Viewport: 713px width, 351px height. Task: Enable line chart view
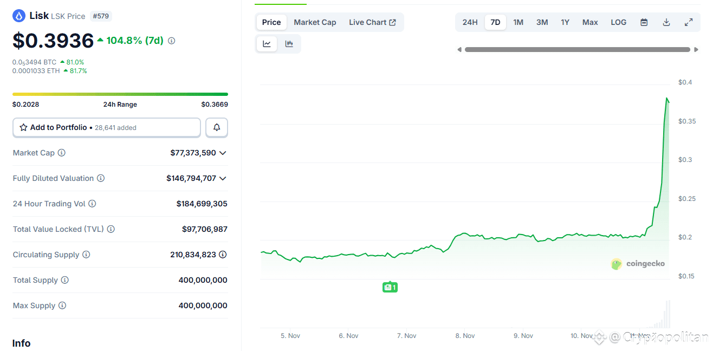click(266, 43)
